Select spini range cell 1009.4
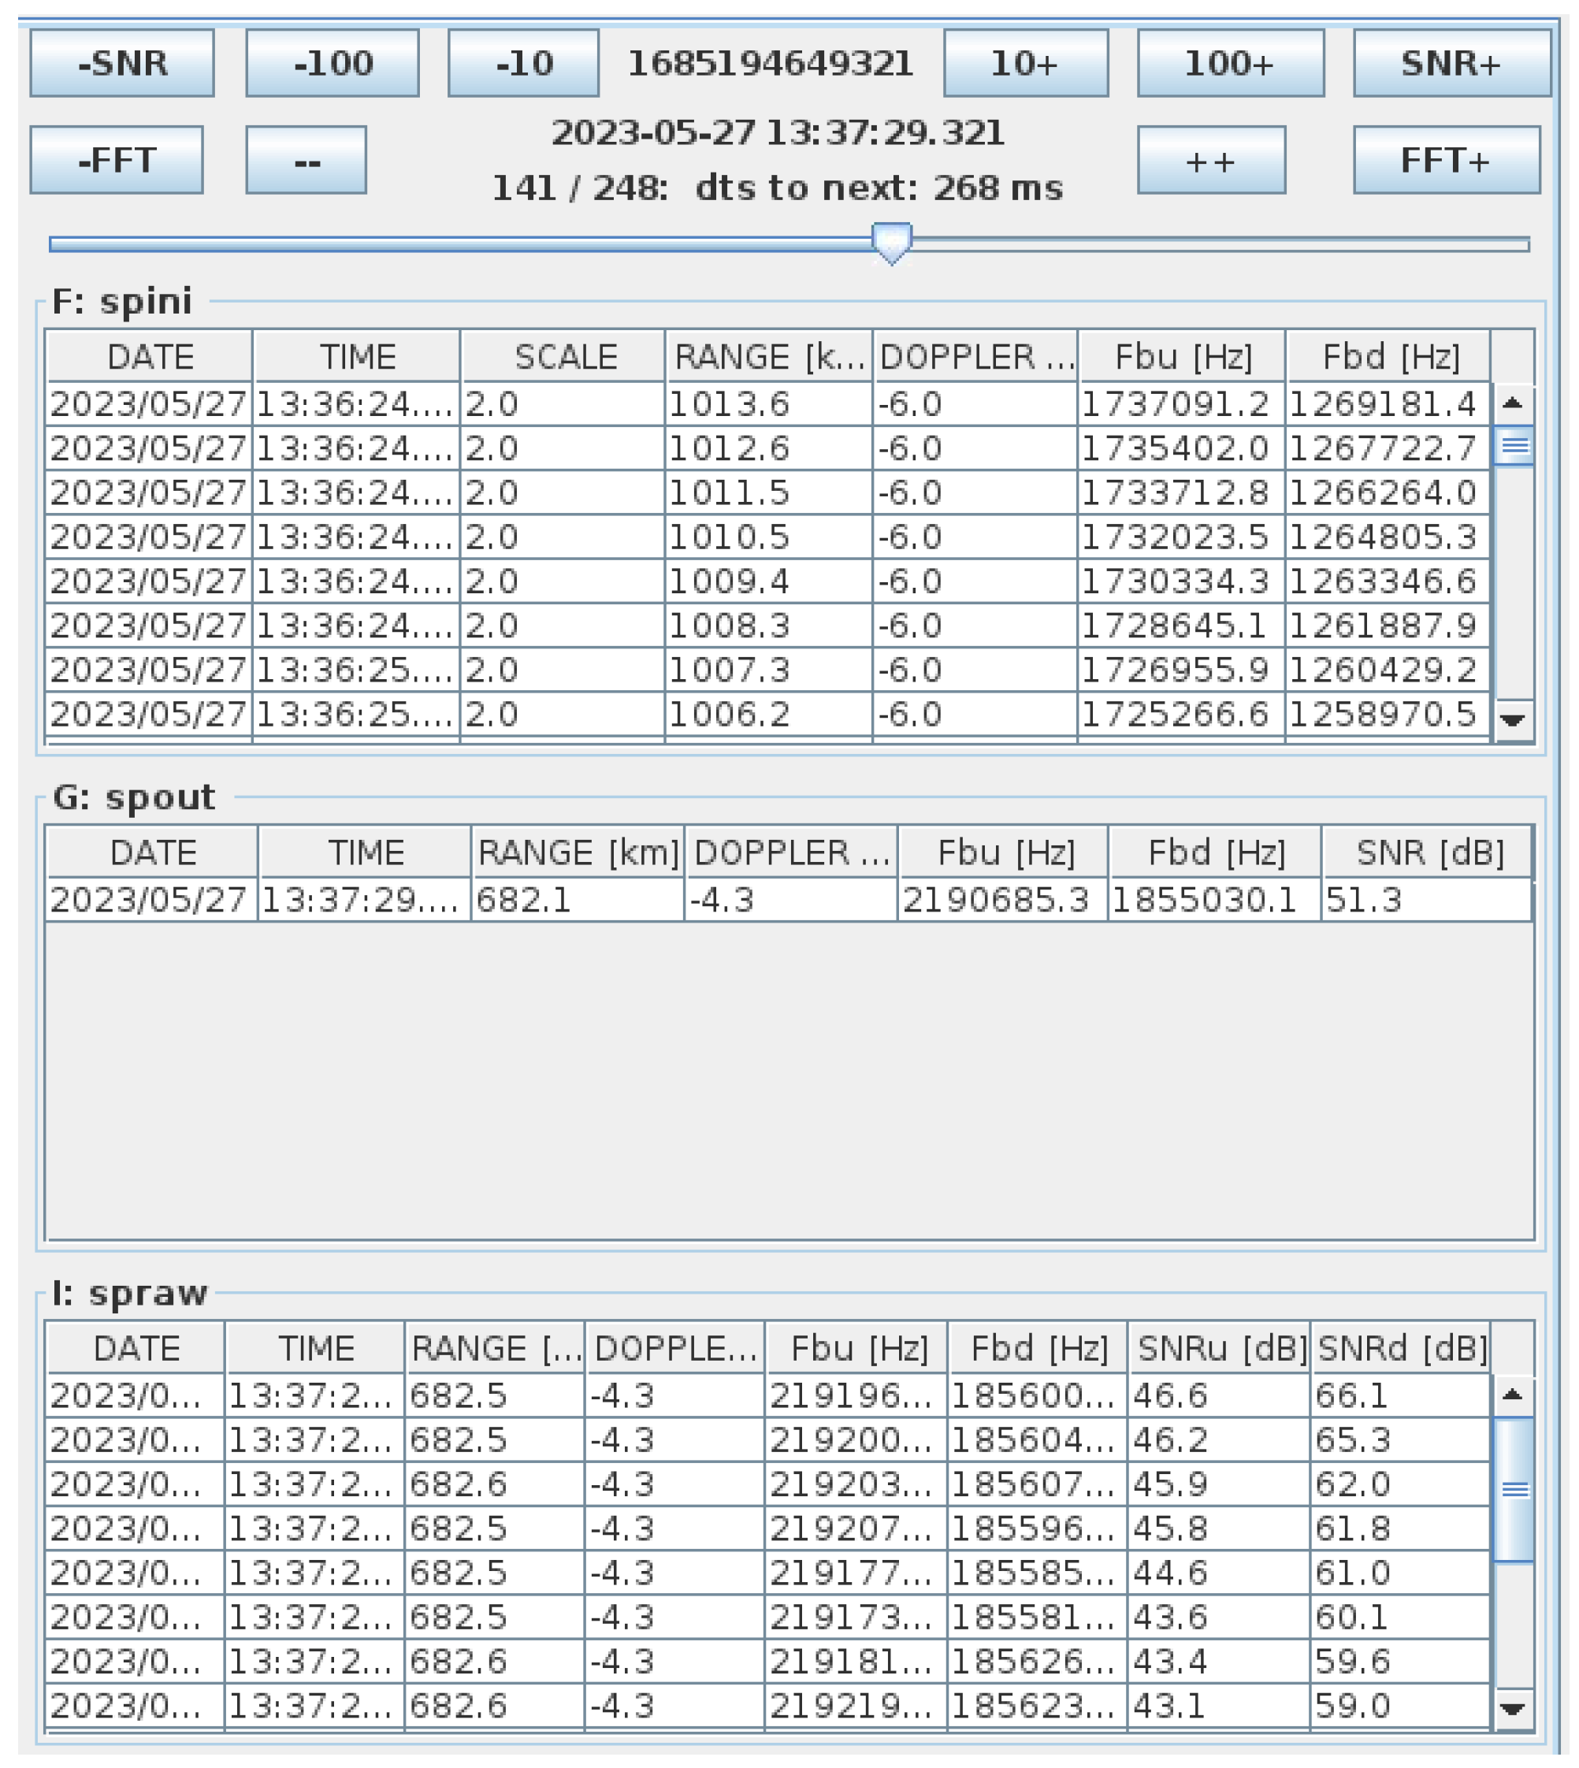1579x1768 pixels. (x=769, y=581)
